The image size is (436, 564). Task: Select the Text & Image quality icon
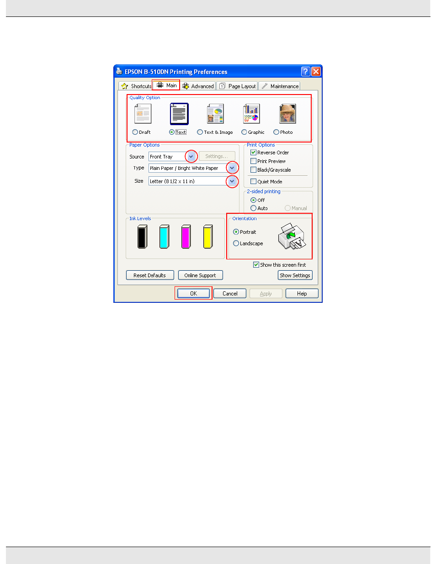[215, 114]
